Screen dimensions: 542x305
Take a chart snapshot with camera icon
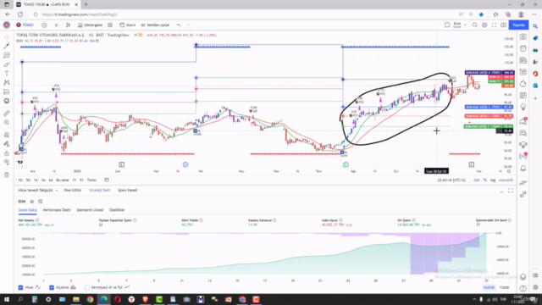pos(504,25)
